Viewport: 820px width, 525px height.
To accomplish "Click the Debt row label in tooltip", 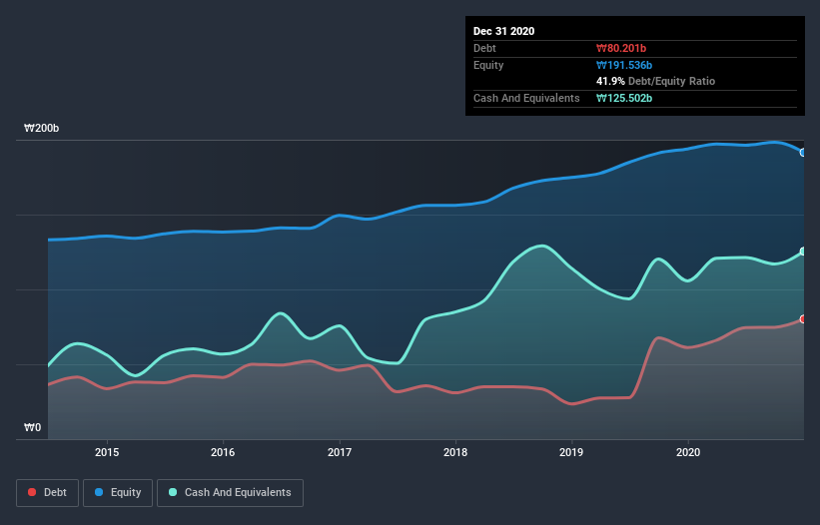I will pyautogui.click(x=484, y=48).
